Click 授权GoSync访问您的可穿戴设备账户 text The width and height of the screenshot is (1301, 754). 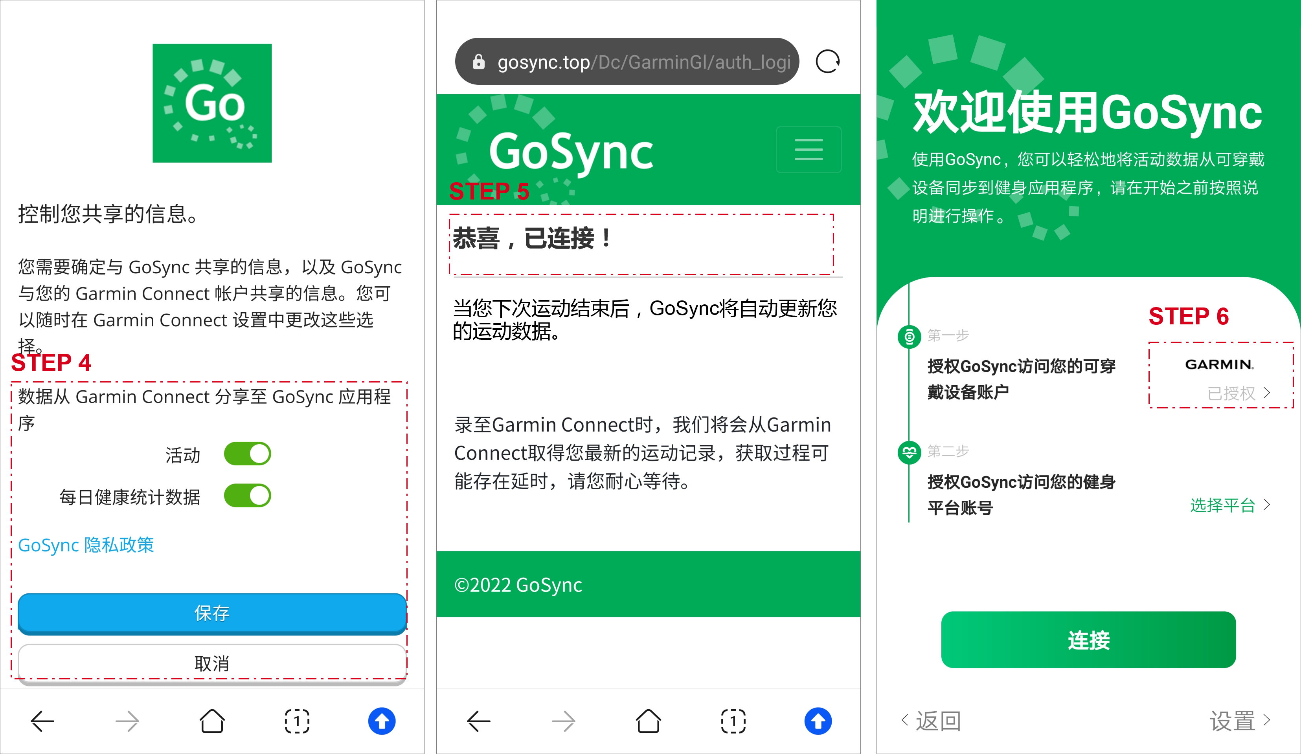tap(1021, 379)
